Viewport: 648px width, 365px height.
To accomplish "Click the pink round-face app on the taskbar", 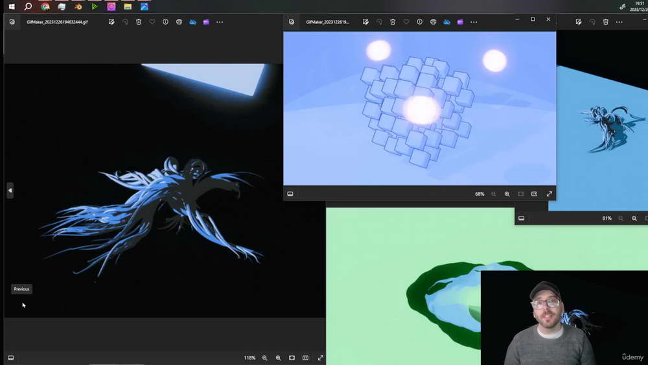I will [x=111, y=6].
